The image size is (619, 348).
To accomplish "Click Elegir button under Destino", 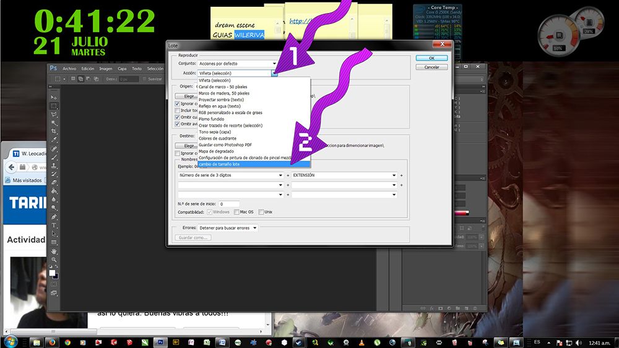I will tap(186, 145).
